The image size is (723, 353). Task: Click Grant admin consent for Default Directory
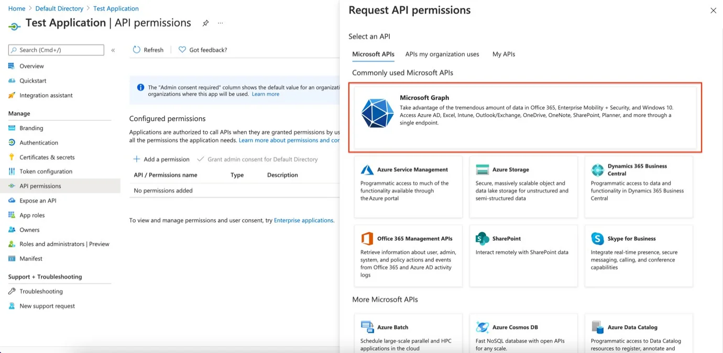pos(257,160)
